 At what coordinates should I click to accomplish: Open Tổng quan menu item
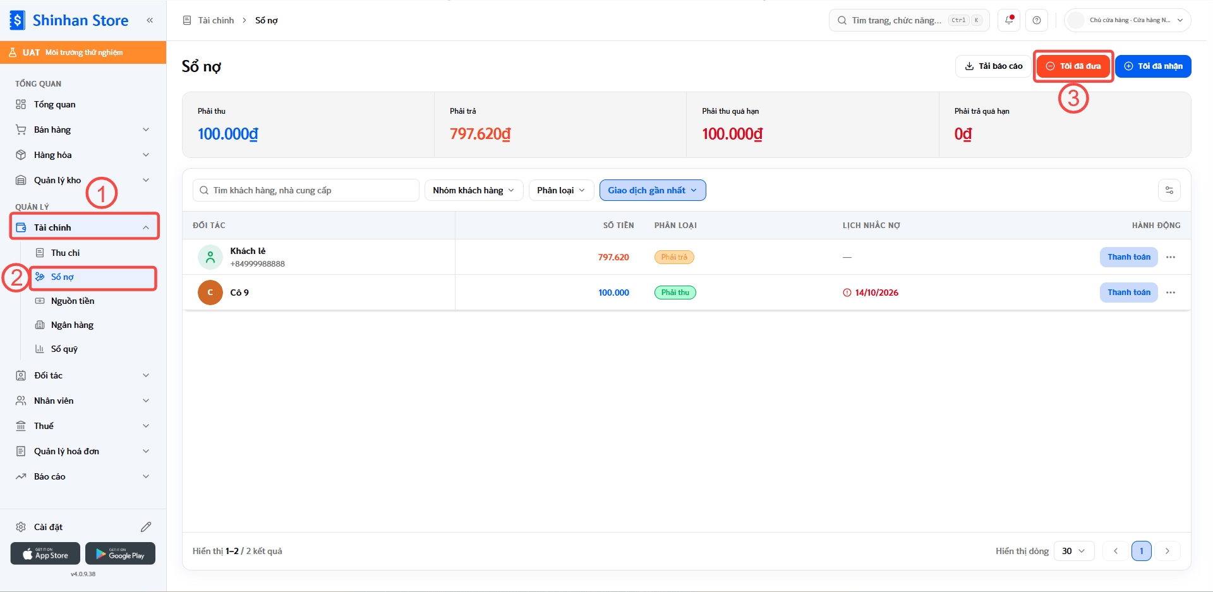83,104
